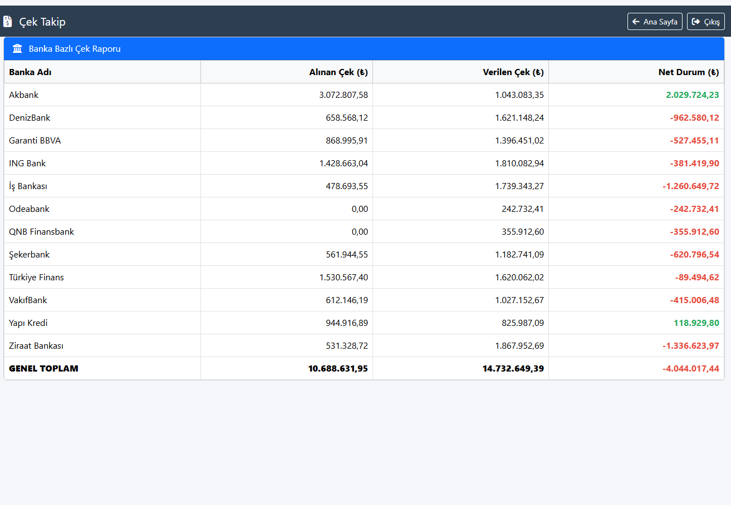Viewport: 731px width, 505px height.
Task: Click the Verilen Çek column header
Action: (513, 72)
